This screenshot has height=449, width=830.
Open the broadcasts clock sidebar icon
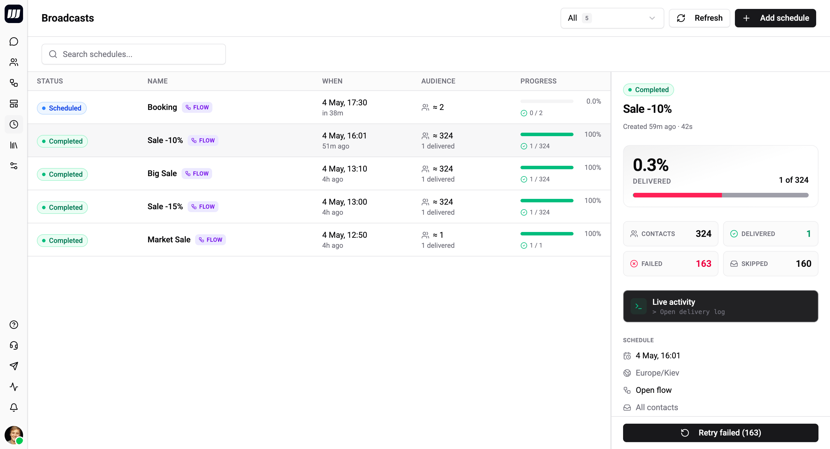[x=14, y=124]
